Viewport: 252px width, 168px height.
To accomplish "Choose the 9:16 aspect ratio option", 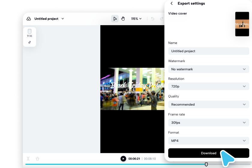I will [x=30, y=33].
